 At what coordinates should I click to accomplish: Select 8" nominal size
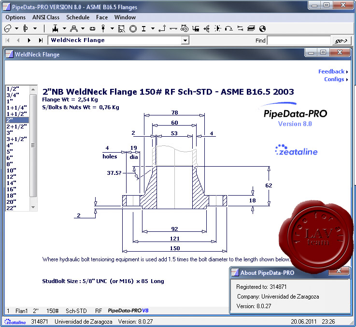click(17, 164)
